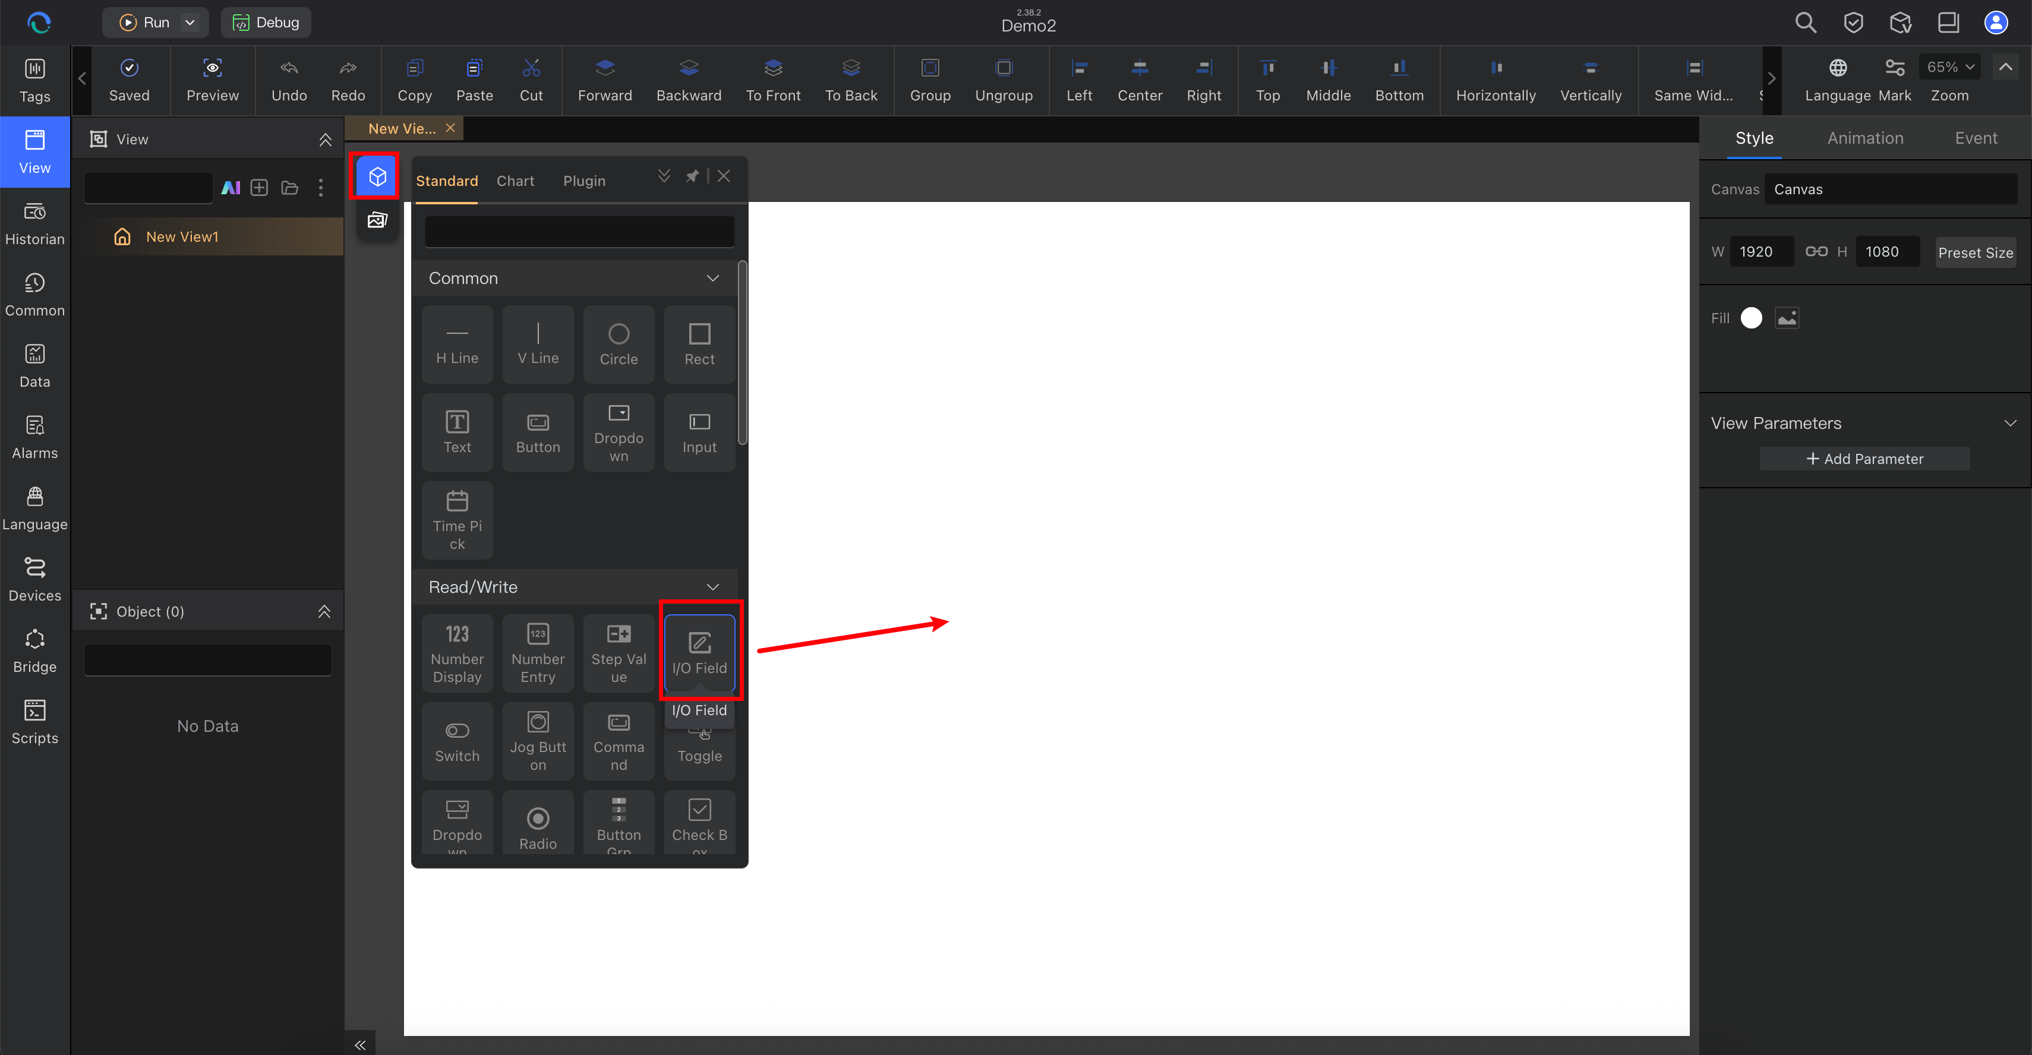Click the AI assistant icon in View panel

click(x=231, y=188)
